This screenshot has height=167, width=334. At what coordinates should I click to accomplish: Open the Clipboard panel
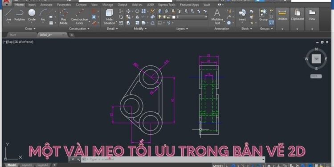click(x=297, y=19)
